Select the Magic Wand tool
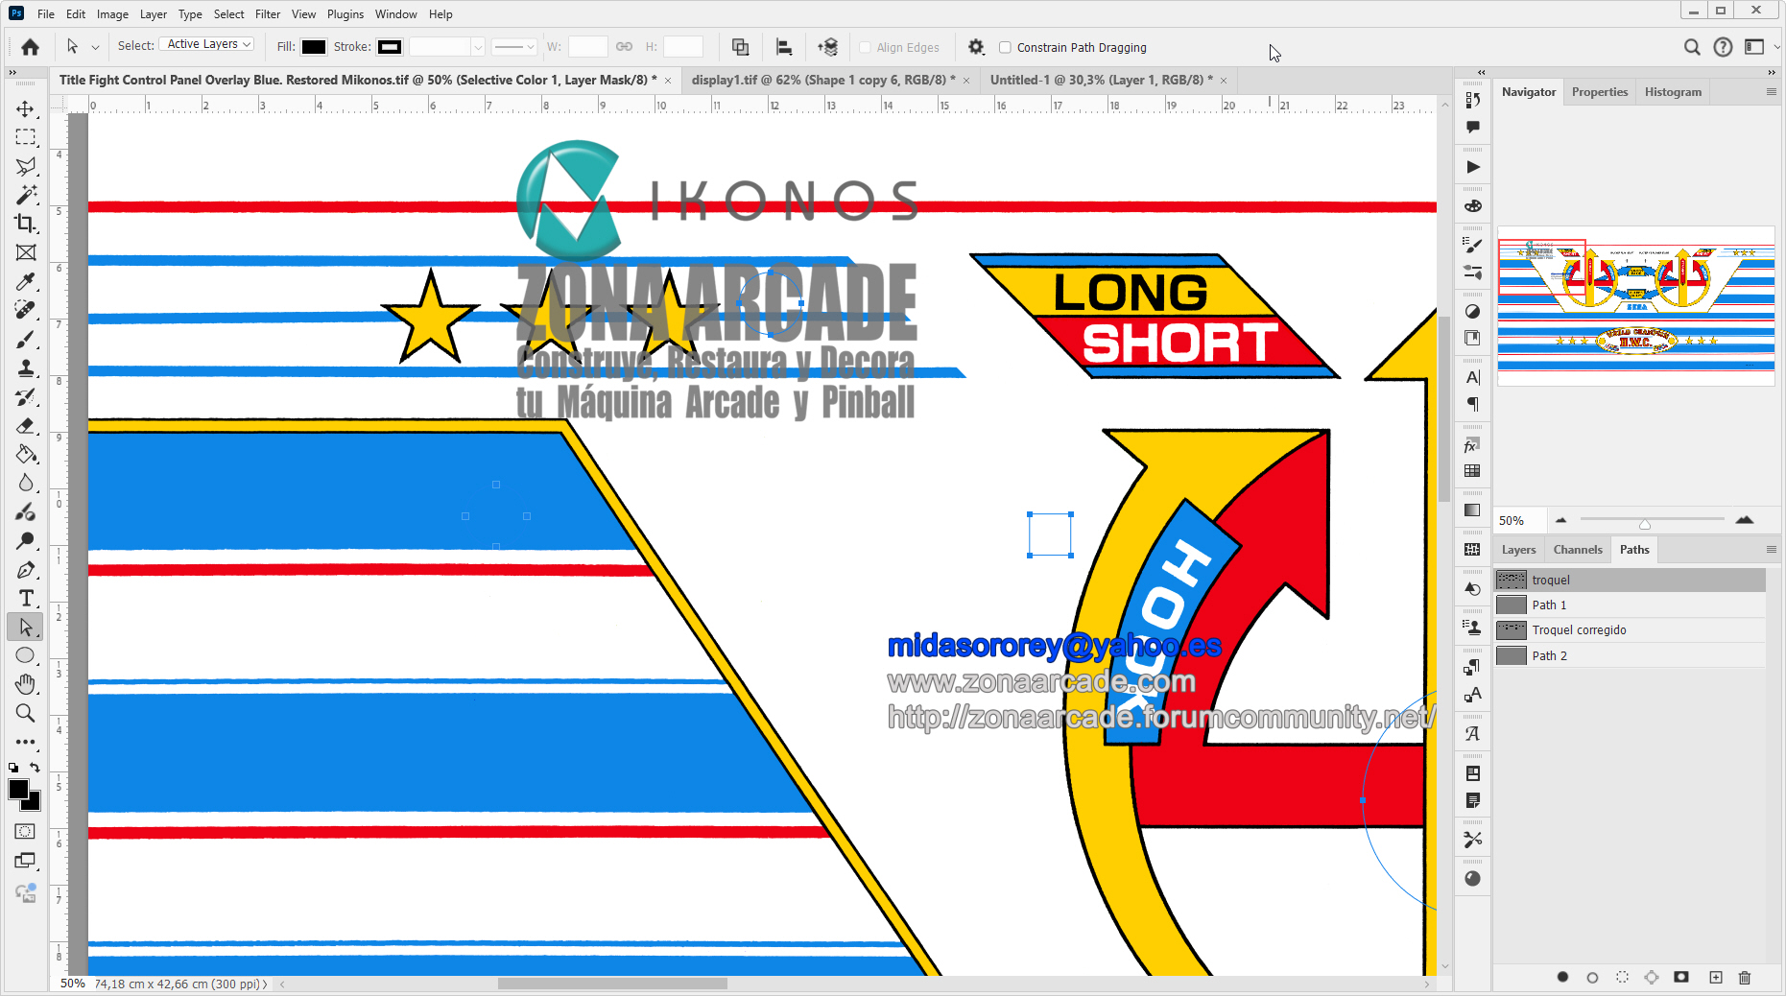The width and height of the screenshot is (1786, 996). click(x=26, y=195)
